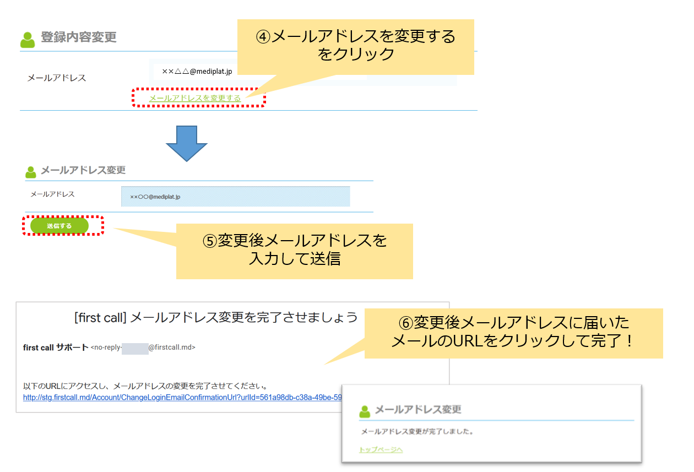Click the email input showing ××〇〇@mediplat.jp
This screenshot has width=694, height=472.
coord(236,196)
